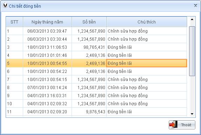Click the app logo icon in title bar
The image size is (201, 135).
point(5,5)
